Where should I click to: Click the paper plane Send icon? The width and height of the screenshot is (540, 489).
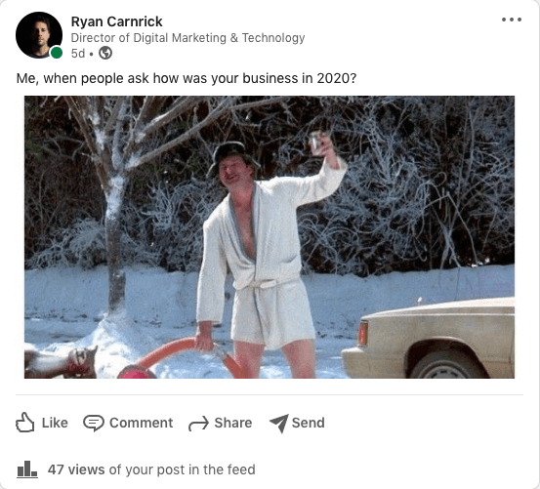point(279,424)
